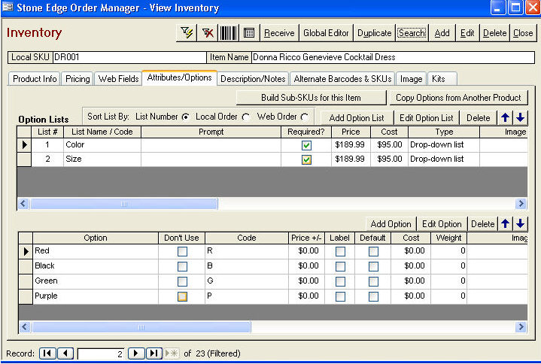Click the Edit Option button
Screen dimensions: 541x364
[x=442, y=224]
